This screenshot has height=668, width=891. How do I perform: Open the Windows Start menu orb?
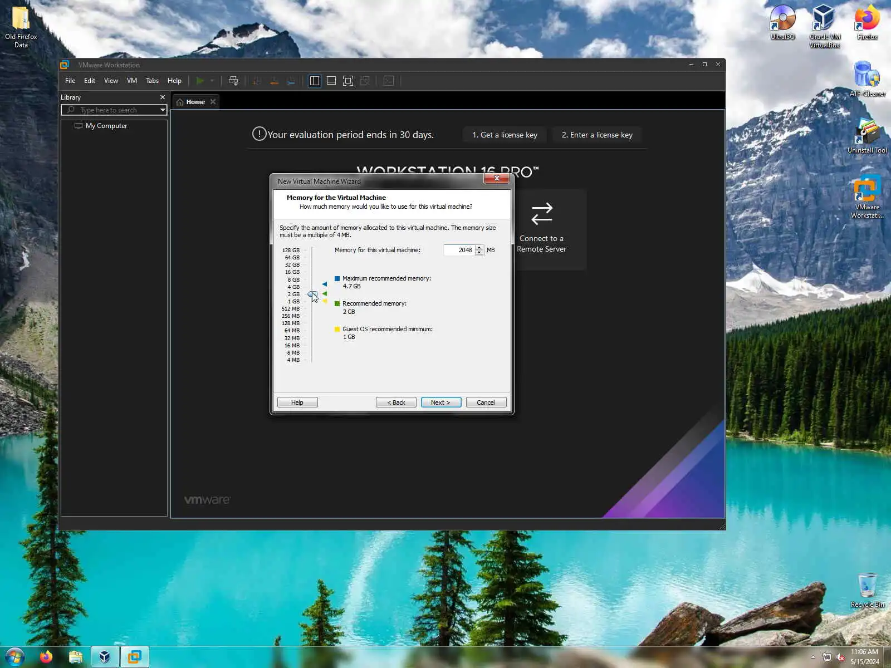tap(15, 657)
